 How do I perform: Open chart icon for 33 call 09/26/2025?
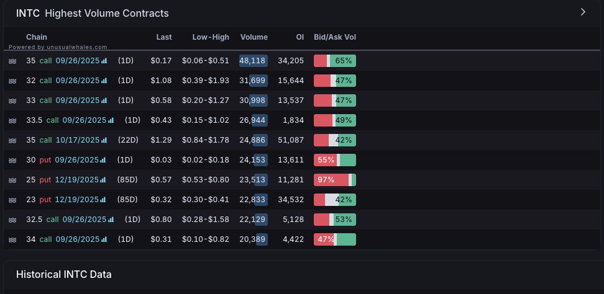click(x=104, y=100)
